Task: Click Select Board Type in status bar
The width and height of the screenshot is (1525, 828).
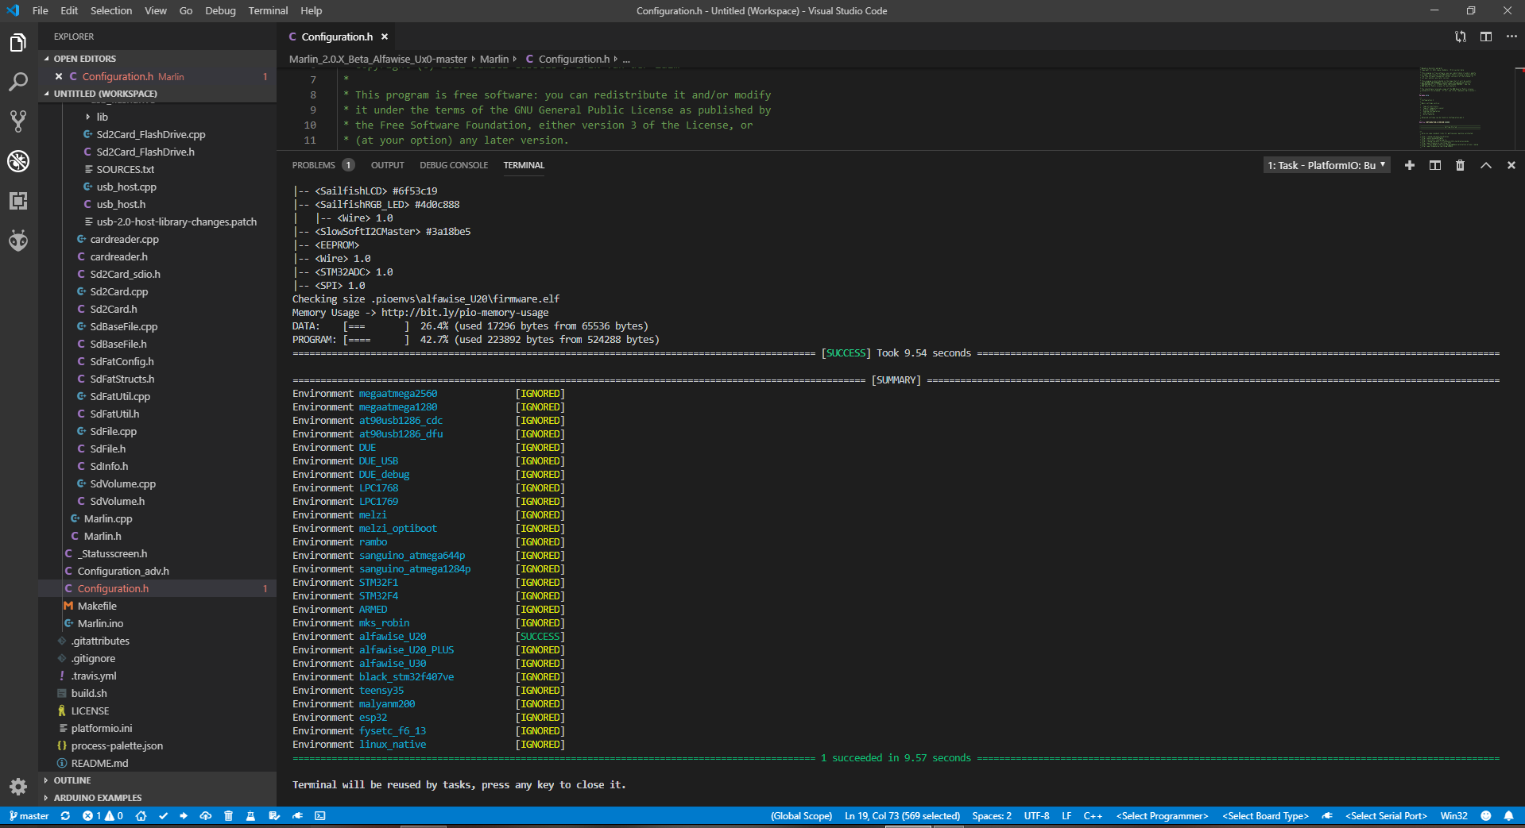Action: tap(1265, 815)
